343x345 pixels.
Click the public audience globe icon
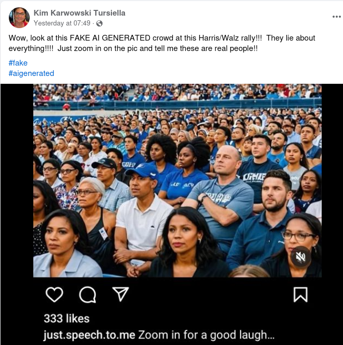(99, 23)
